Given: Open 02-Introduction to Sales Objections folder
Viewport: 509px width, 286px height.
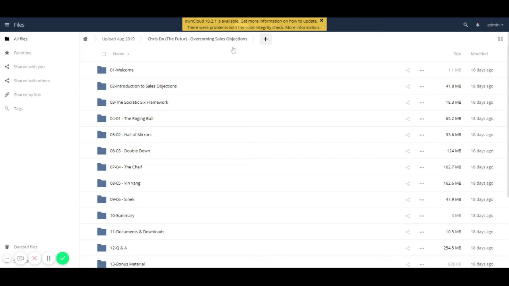Looking at the screenshot, I should [143, 86].
